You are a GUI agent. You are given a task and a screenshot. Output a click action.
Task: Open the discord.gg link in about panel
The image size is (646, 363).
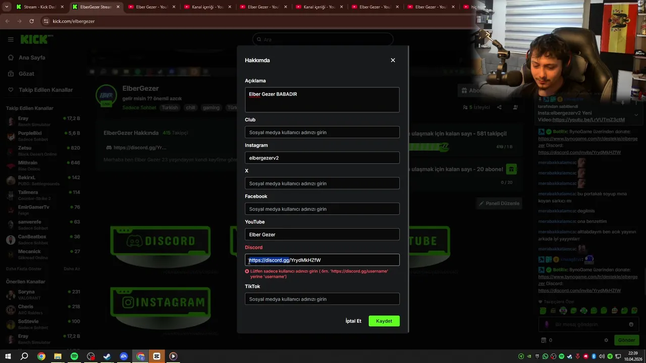tap(136, 147)
